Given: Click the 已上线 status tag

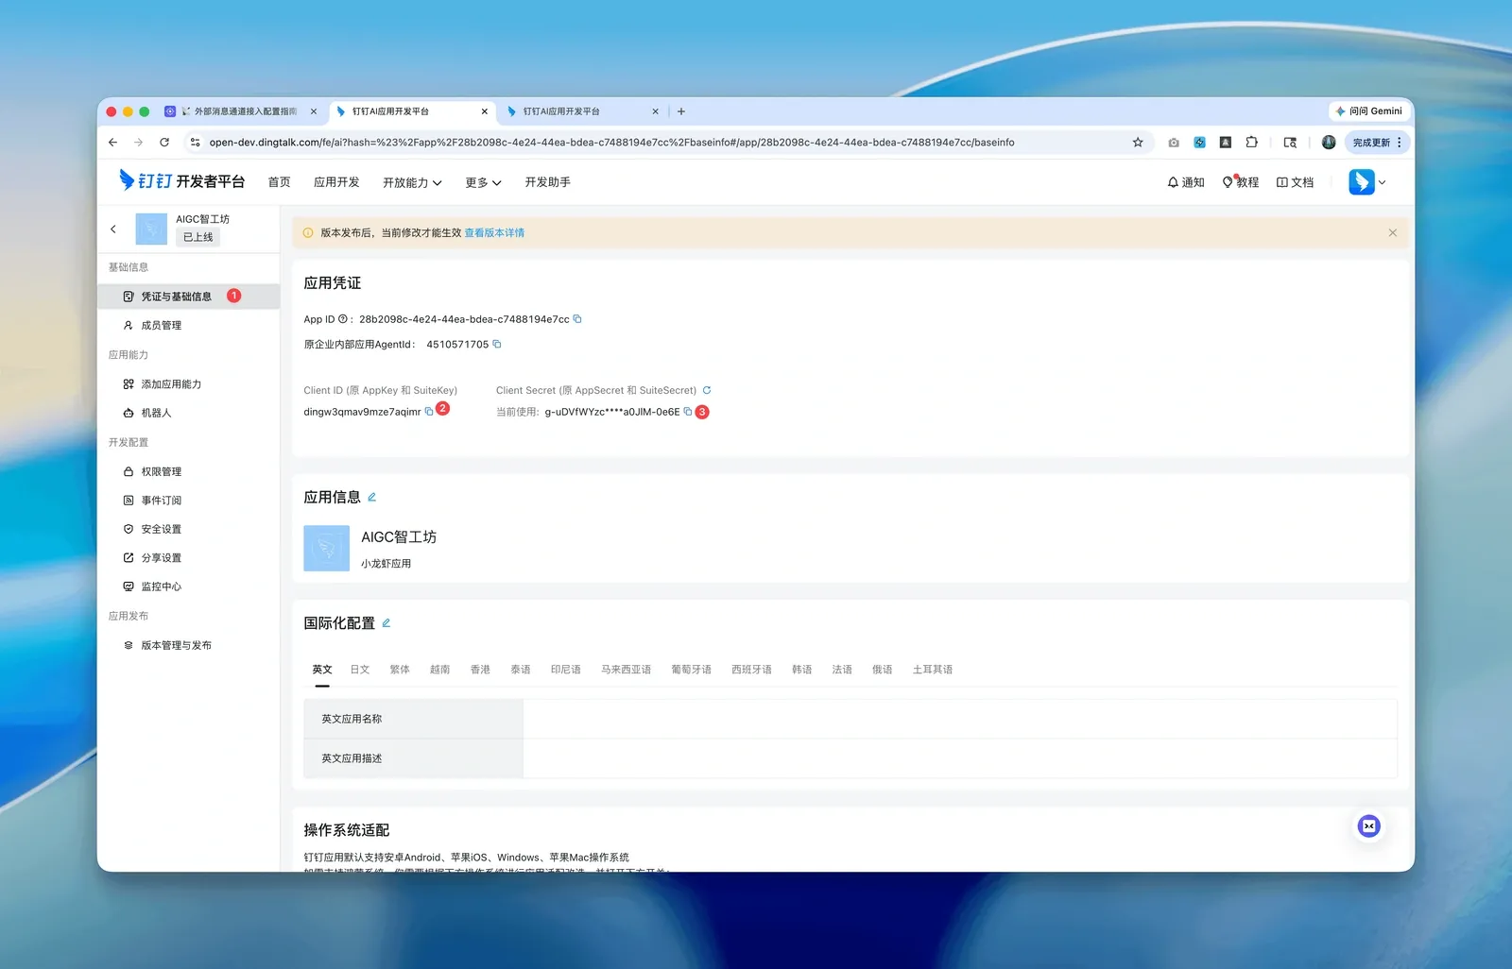Looking at the screenshot, I should 198,237.
